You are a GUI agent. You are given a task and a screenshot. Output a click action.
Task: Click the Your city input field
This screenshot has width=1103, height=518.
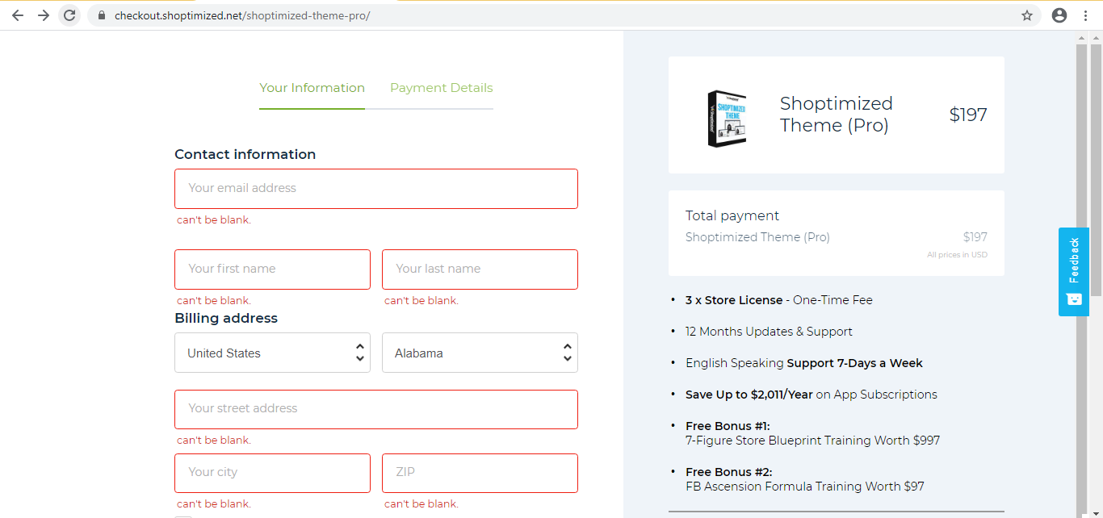tap(272, 473)
